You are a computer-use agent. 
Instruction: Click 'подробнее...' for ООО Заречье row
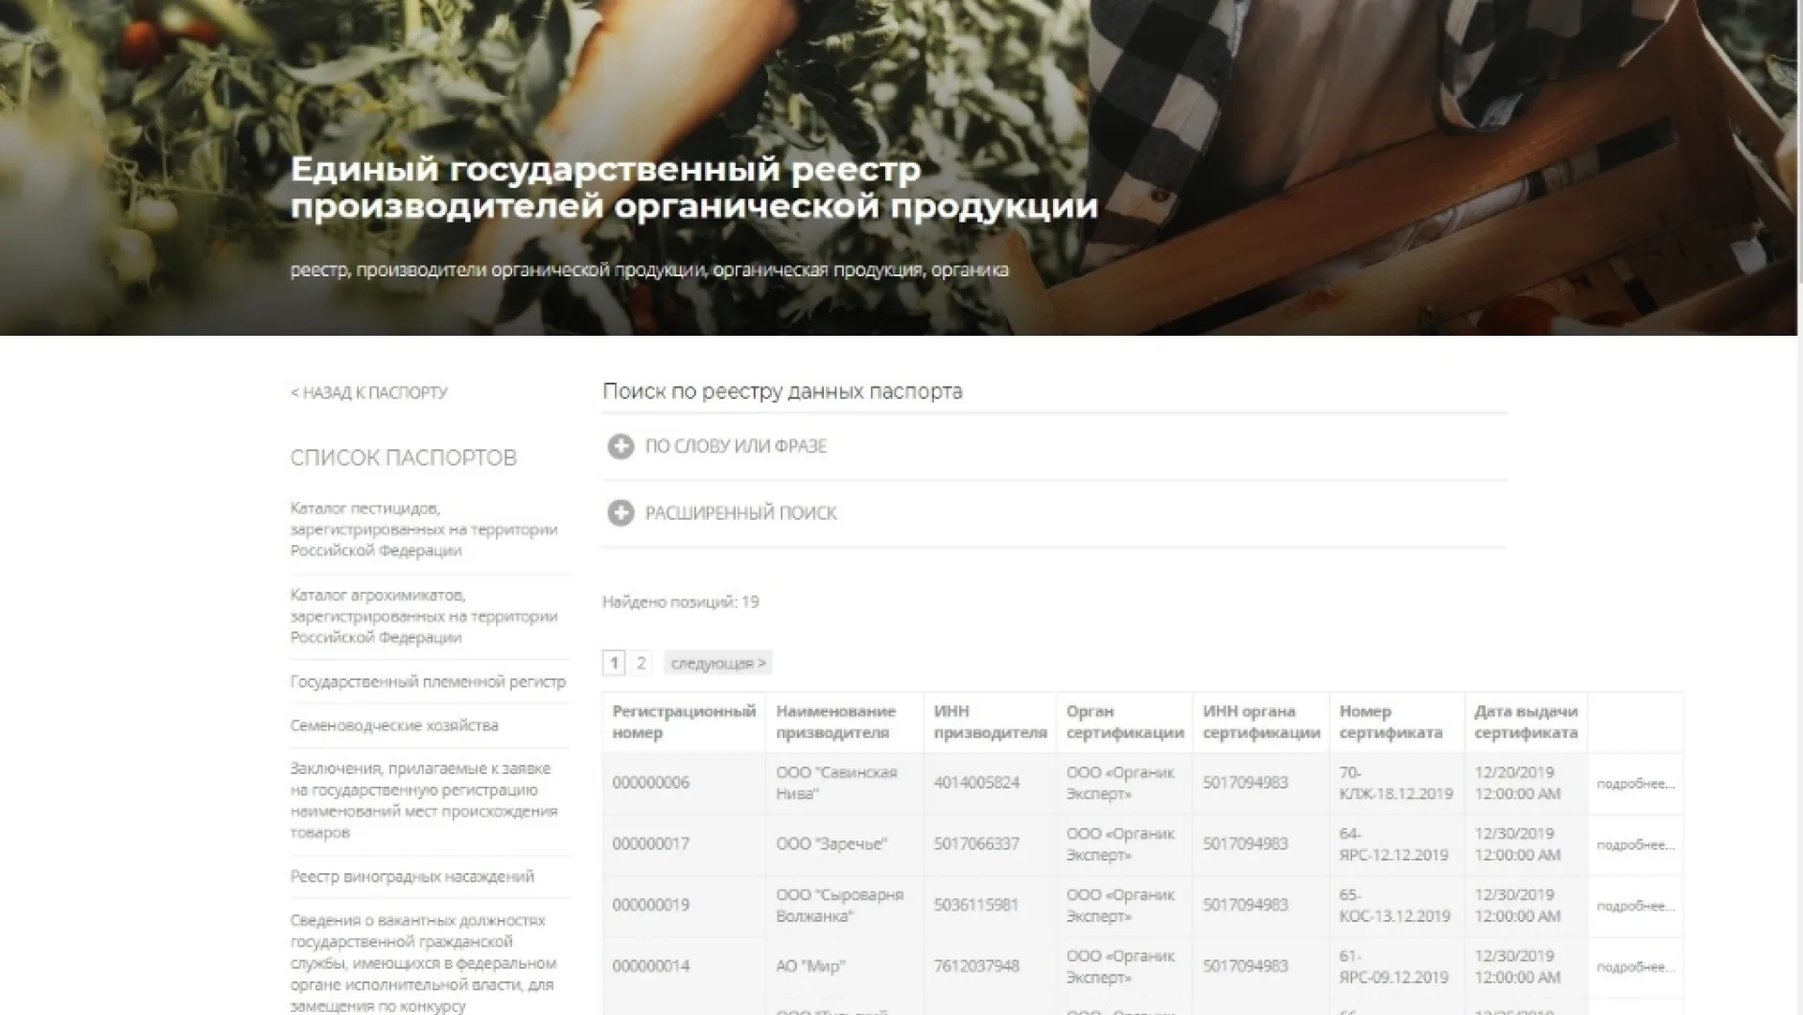point(1635,845)
